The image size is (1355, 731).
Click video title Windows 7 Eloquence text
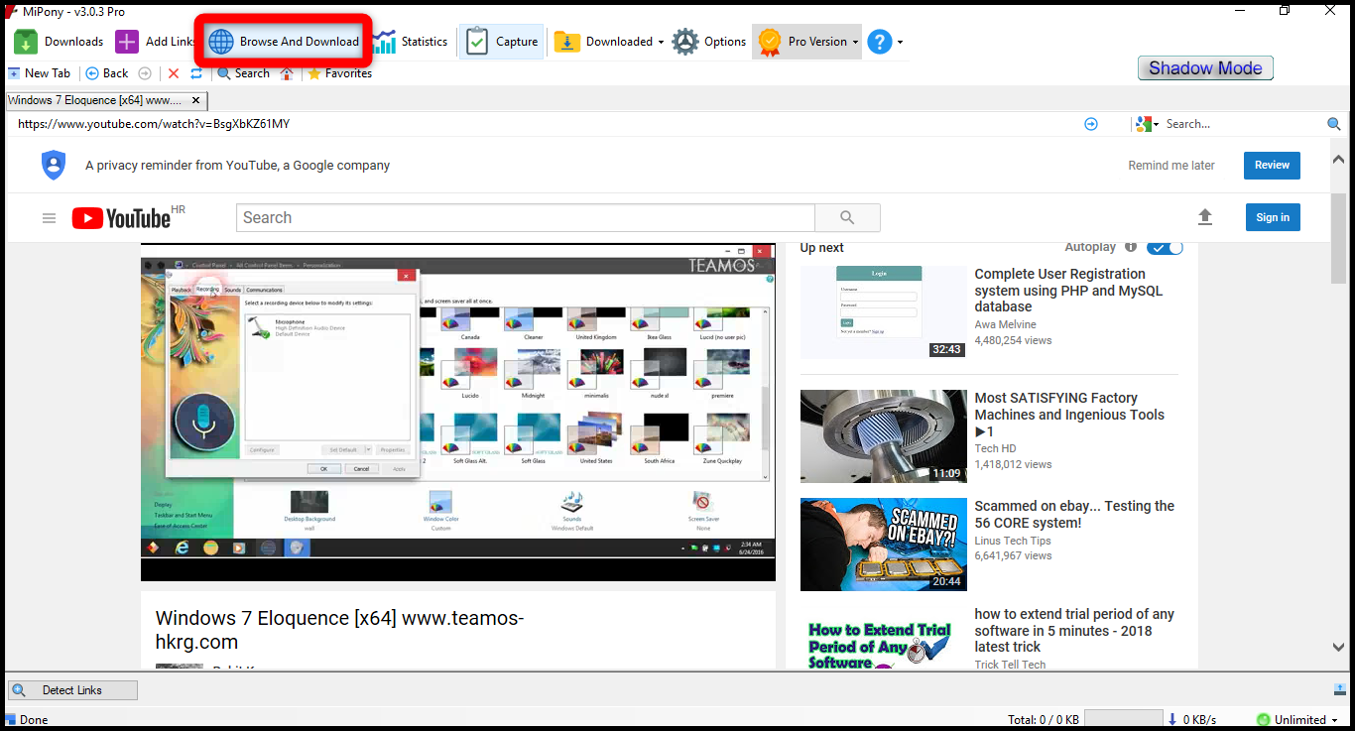(339, 630)
